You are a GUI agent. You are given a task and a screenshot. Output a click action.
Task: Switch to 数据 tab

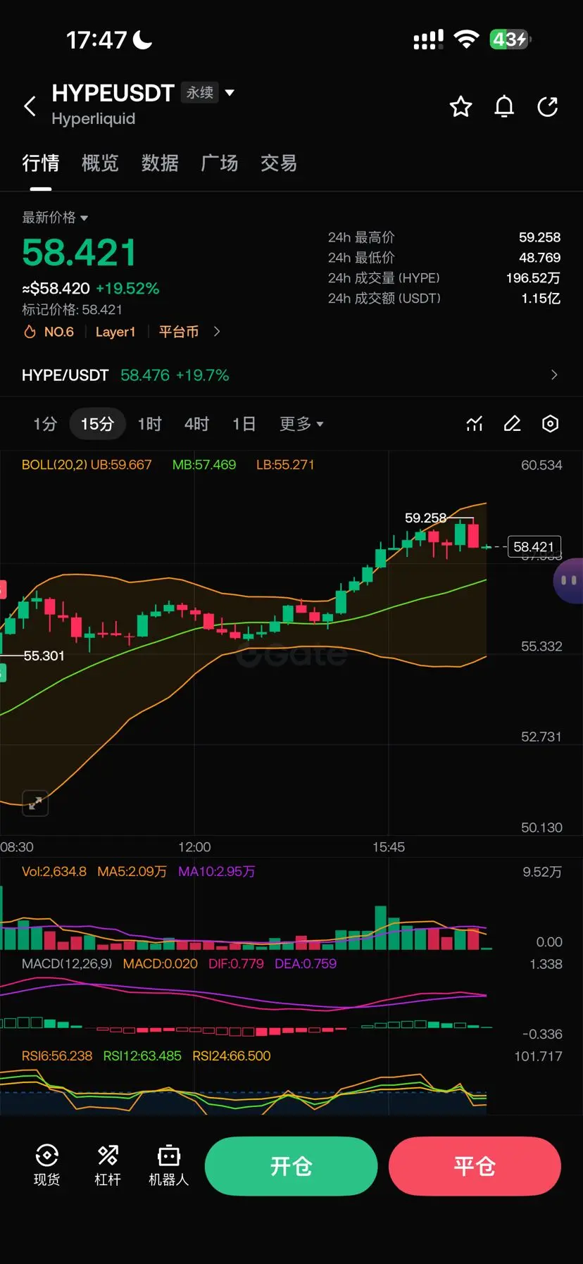tap(160, 163)
